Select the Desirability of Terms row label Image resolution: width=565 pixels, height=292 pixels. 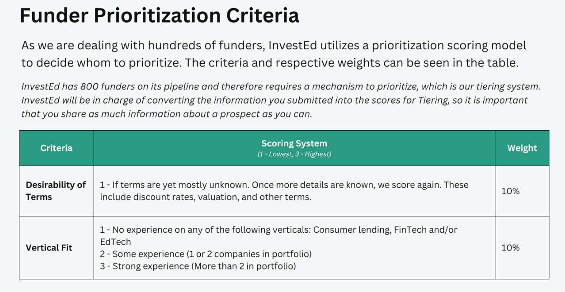point(56,191)
